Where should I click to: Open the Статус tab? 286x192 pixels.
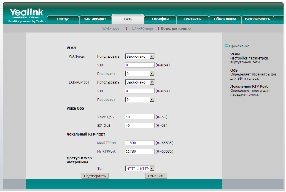tap(63, 19)
